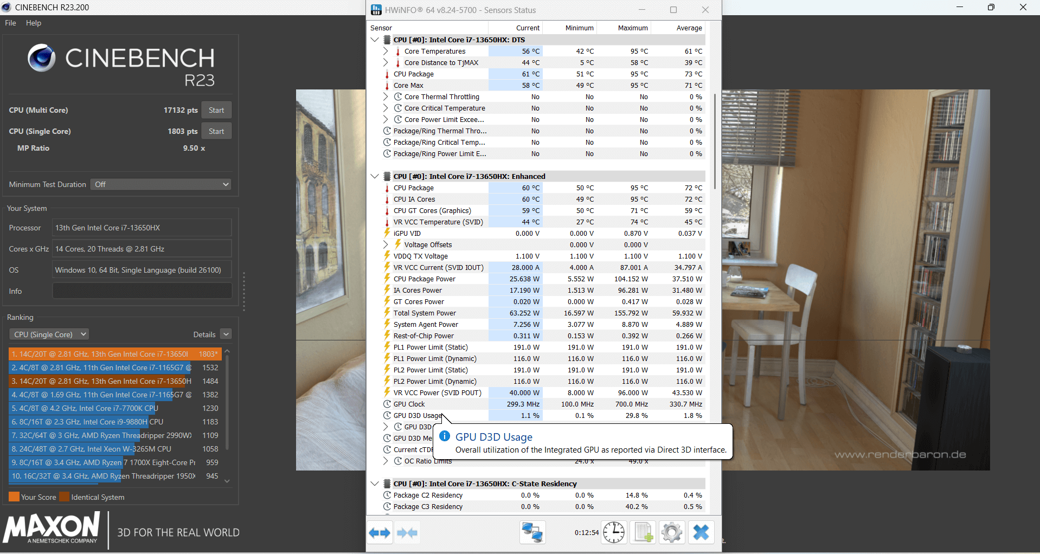Screen dimensions: 1040x554
Task: Select ranking entry Intel Core i7-7700K CPU
Action: pos(115,408)
